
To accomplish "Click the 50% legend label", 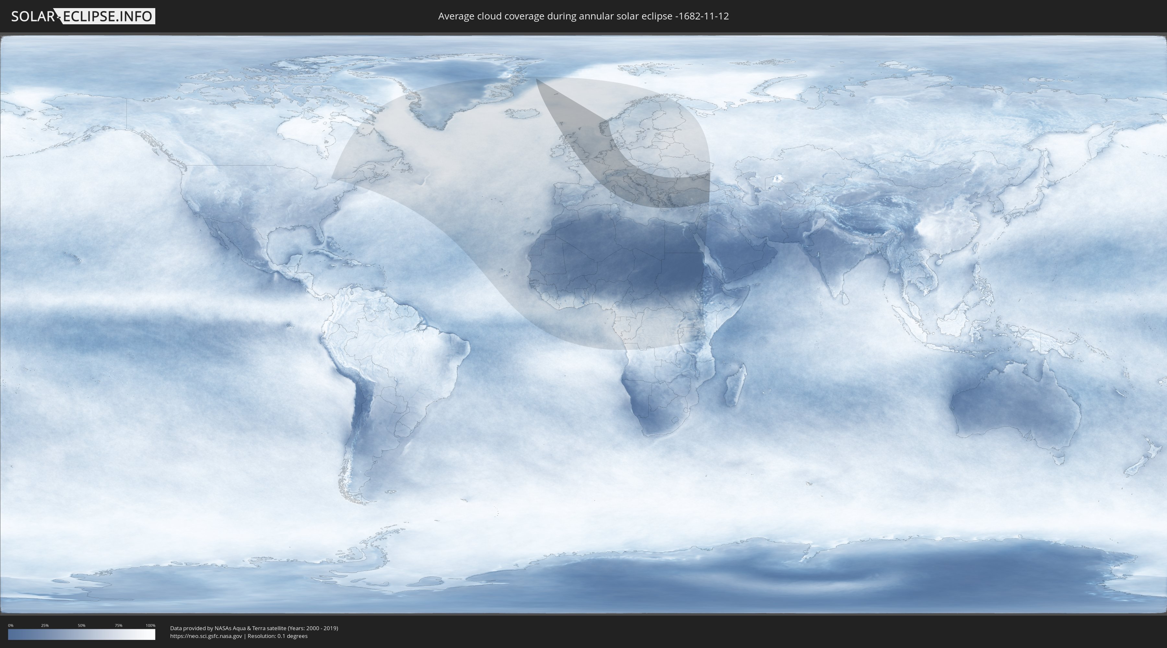I will 82,625.
